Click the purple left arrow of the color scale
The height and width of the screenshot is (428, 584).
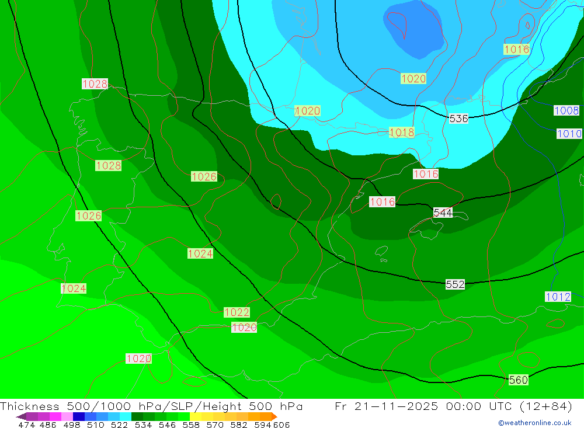click(x=21, y=416)
